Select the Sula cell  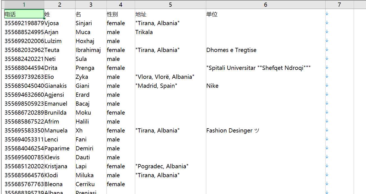91,59
